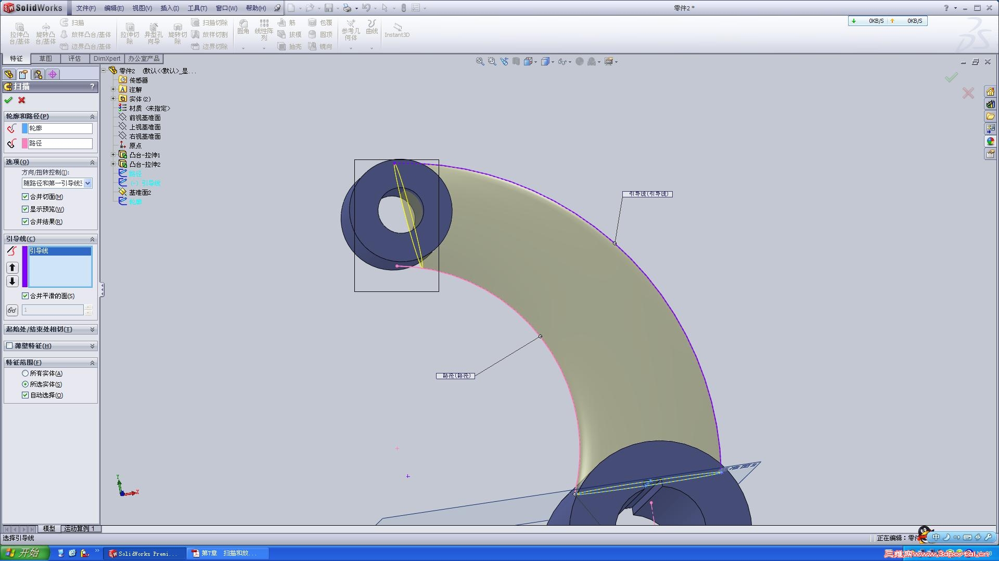The height and width of the screenshot is (561, 999).
Task: Open the FeatureManager design tree tab icon
Action: pyautogui.click(x=9, y=74)
